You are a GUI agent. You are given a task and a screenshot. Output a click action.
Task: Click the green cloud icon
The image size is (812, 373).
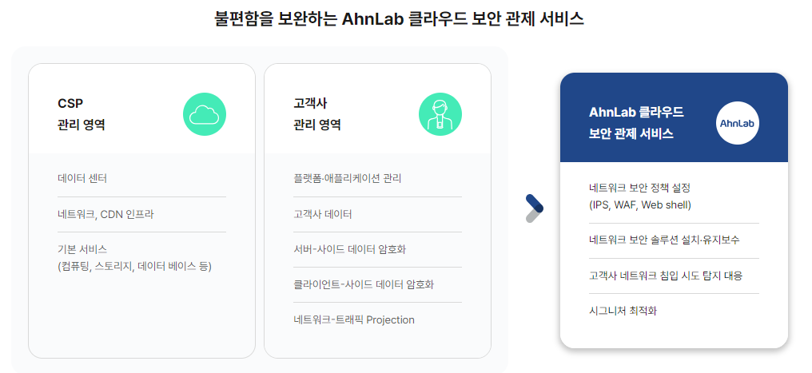point(205,114)
